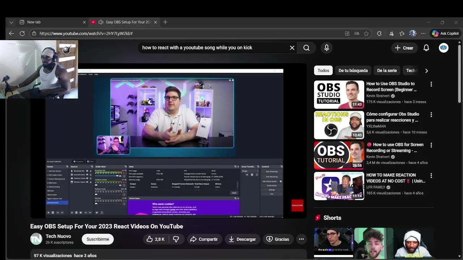Image resolution: width=463 pixels, height=260 pixels.
Task: Open options for How to Use OBS Studio video
Action: [431, 84]
